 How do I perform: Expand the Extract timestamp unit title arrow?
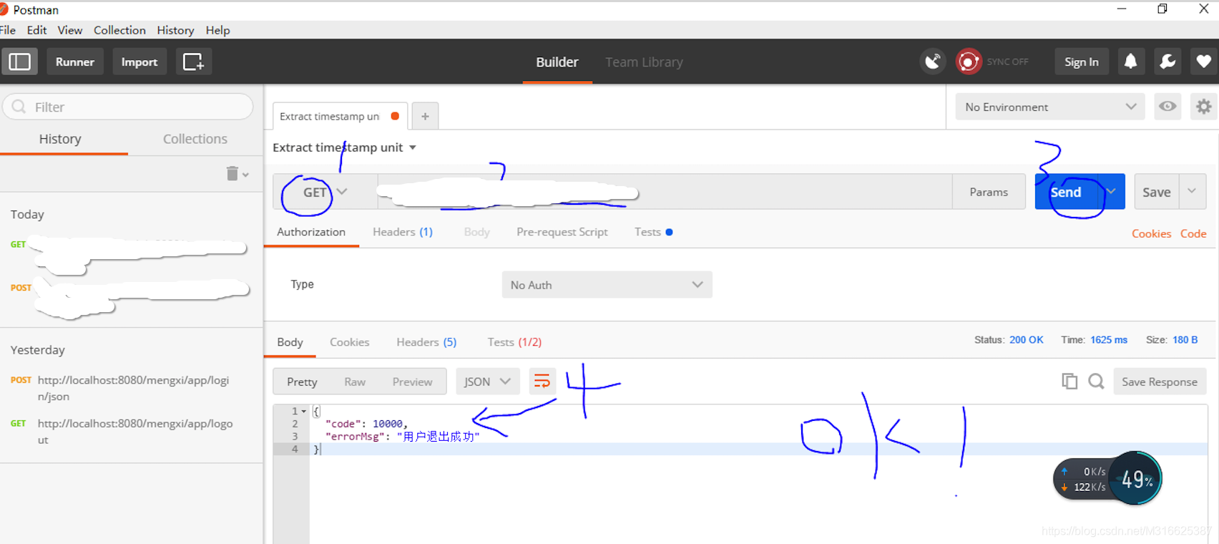tap(413, 147)
